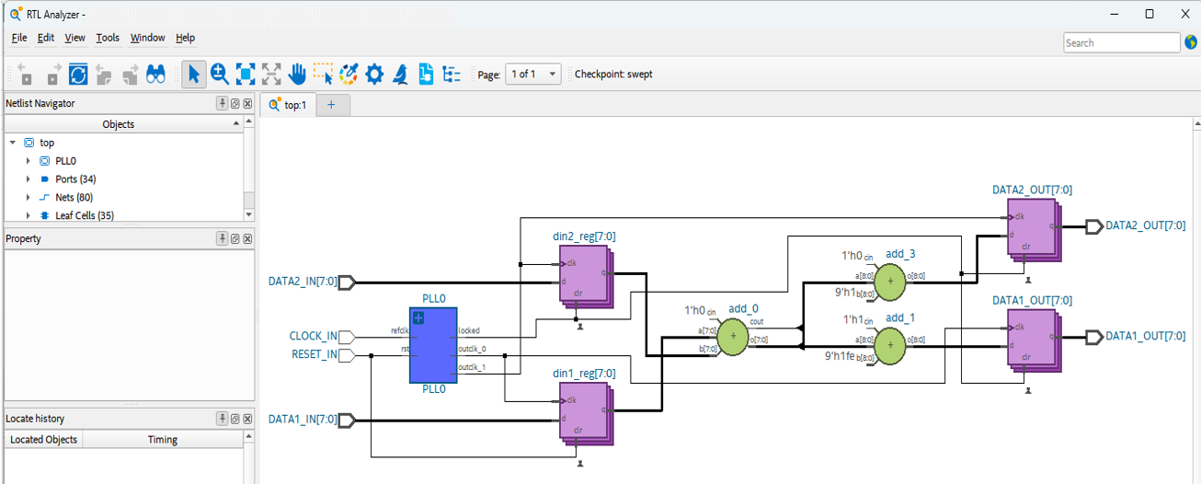Click the refresh icon in toolbar
The image size is (1201, 484).
pos(78,75)
